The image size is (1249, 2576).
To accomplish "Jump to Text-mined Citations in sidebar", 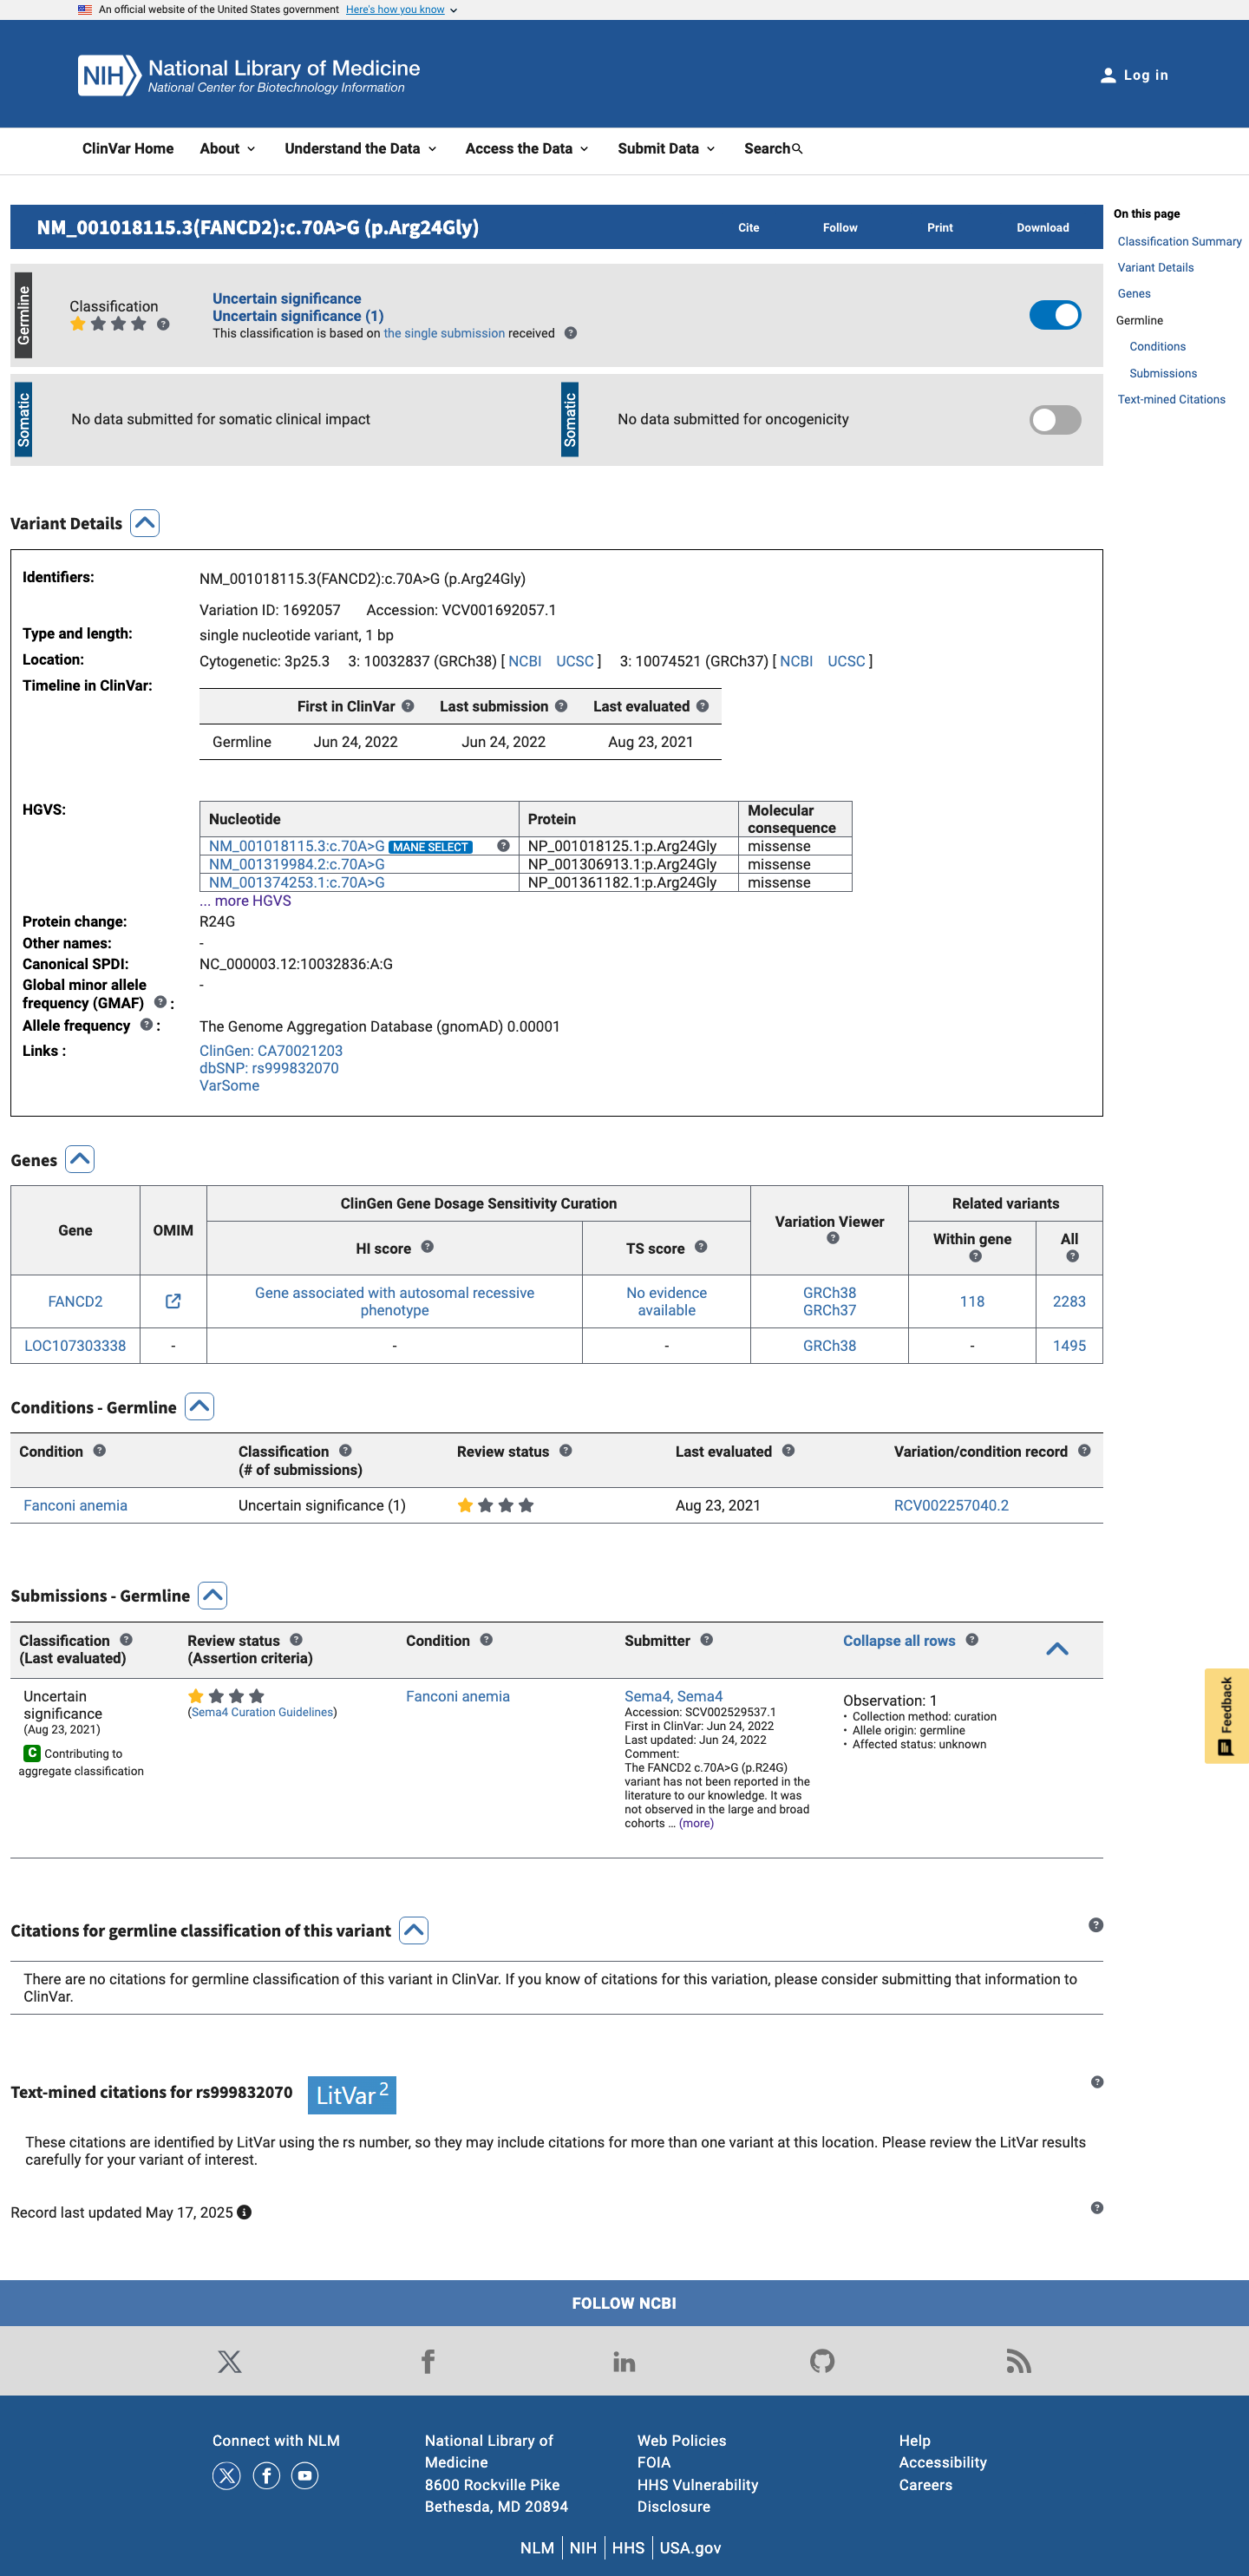I will [1171, 400].
